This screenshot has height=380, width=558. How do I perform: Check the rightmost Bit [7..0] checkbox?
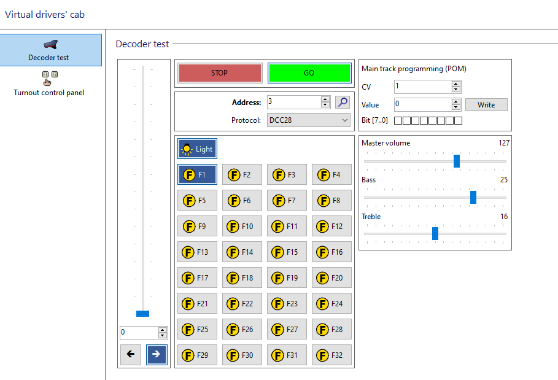458,121
